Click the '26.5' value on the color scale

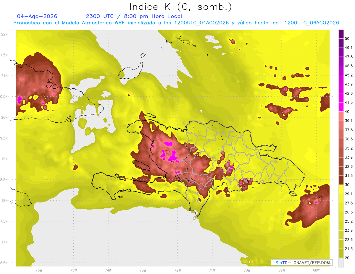click(349, 212)
